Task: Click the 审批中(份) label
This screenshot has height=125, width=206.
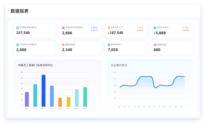Action: (x=162, y=45)
